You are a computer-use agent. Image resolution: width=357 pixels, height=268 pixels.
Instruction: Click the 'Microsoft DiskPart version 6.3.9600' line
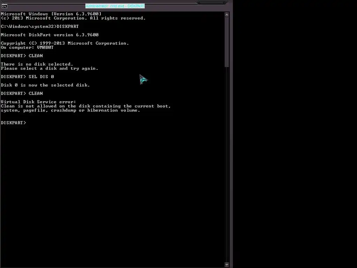(50, 35)
